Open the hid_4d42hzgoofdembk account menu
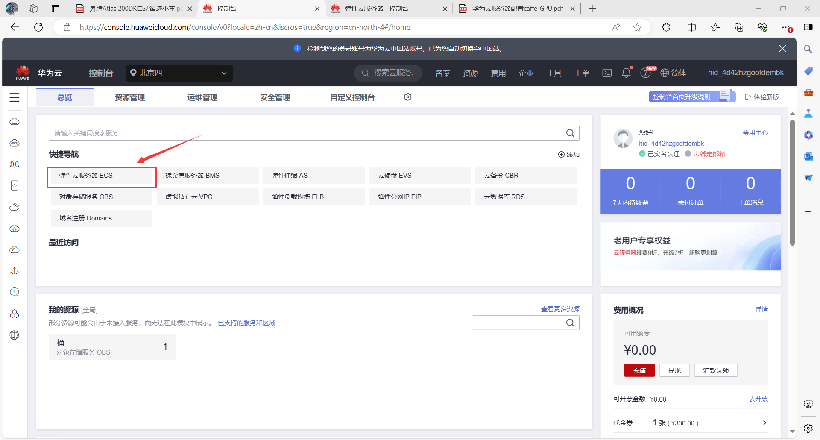Screen dimensions: 820x440 tap(746, 73)
